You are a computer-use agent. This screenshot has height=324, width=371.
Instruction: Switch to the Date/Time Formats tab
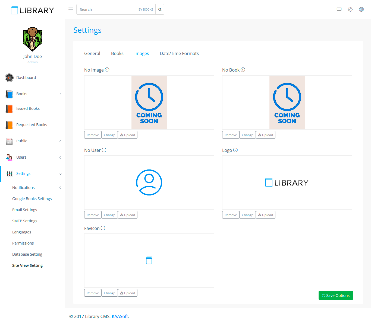point(179,53)
